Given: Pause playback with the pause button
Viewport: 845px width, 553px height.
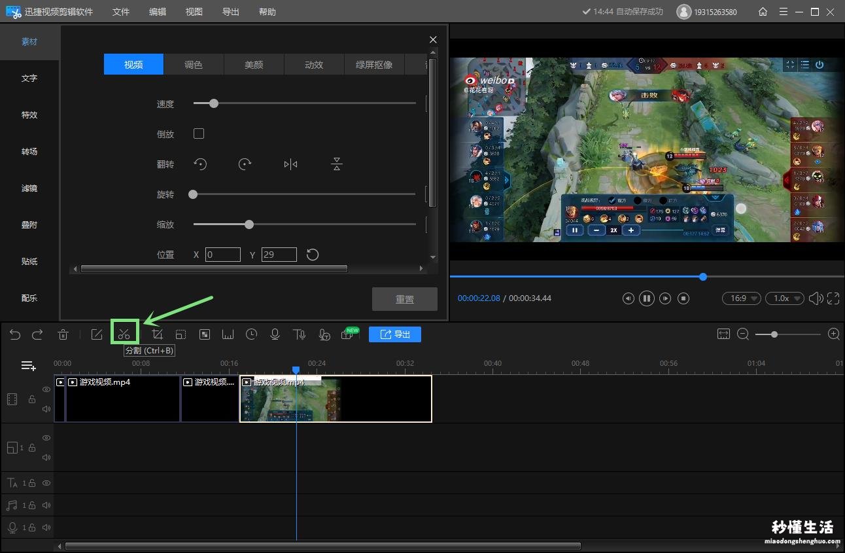Looking at the screenshot, I should tap(647, 298).
